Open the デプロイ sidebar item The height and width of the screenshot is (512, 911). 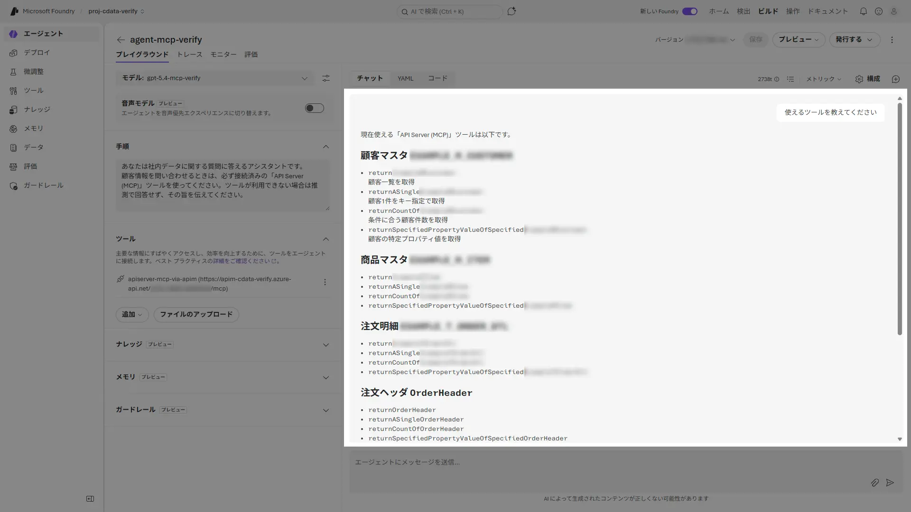tap(52, 53)
